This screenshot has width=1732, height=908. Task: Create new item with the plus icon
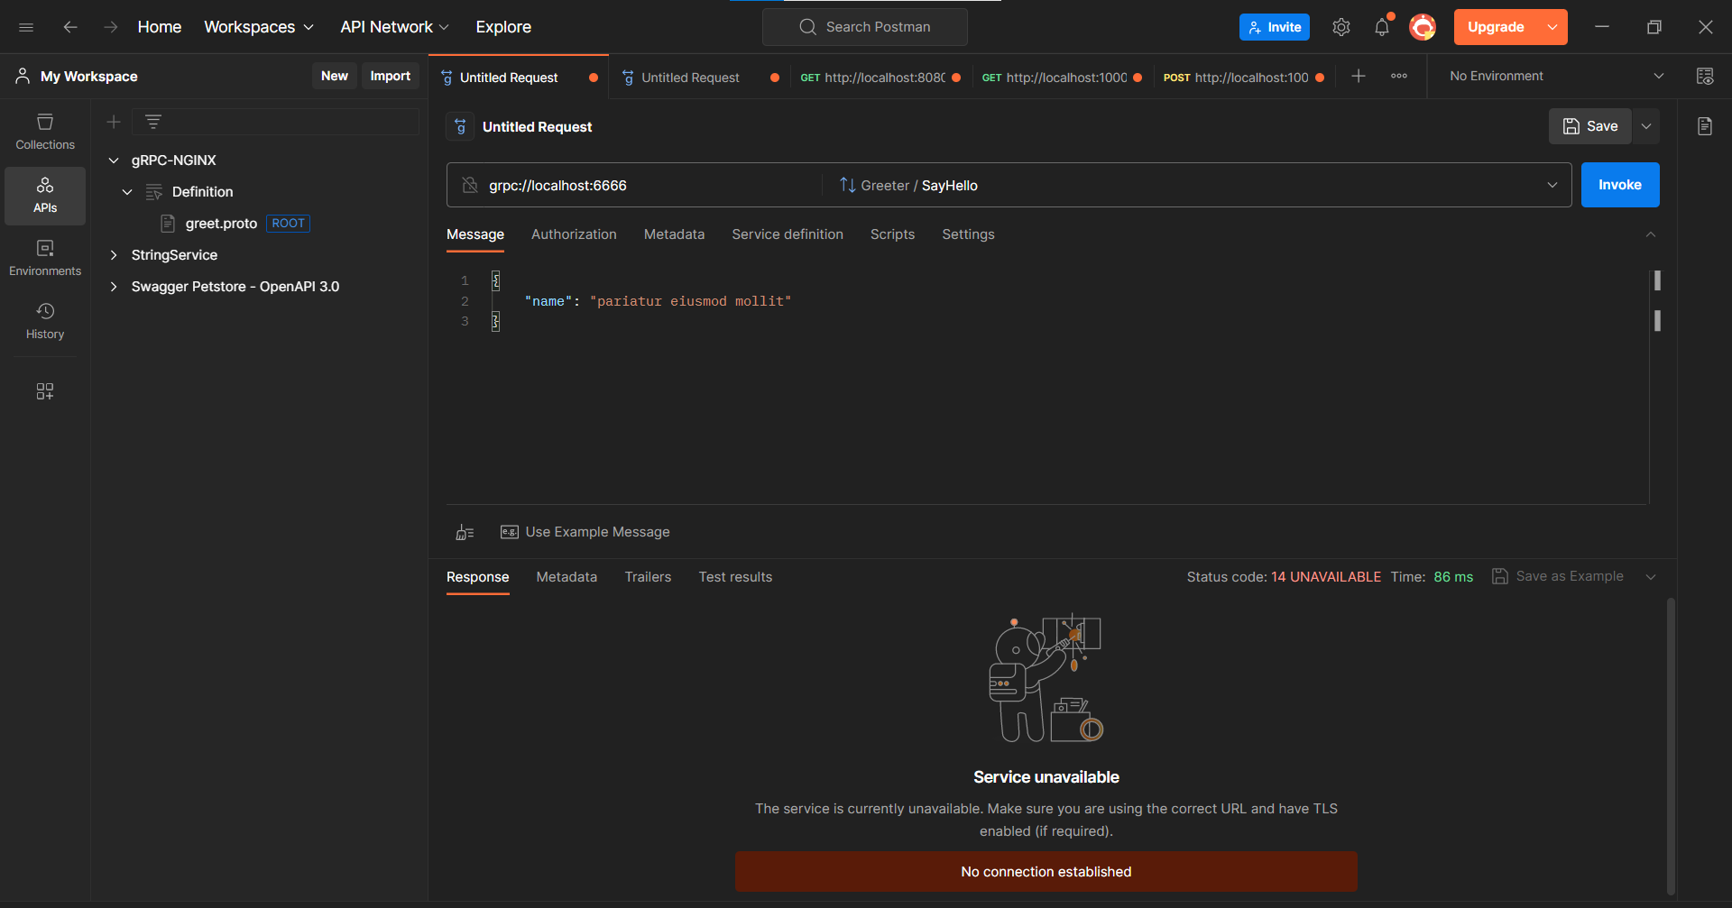pos(114,121)
